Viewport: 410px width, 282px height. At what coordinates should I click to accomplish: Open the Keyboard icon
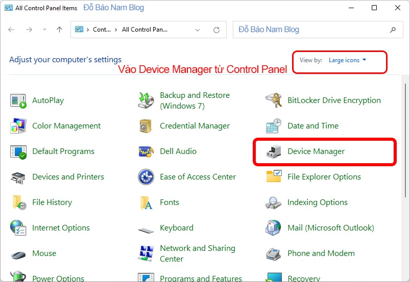(x=146, y=230)
